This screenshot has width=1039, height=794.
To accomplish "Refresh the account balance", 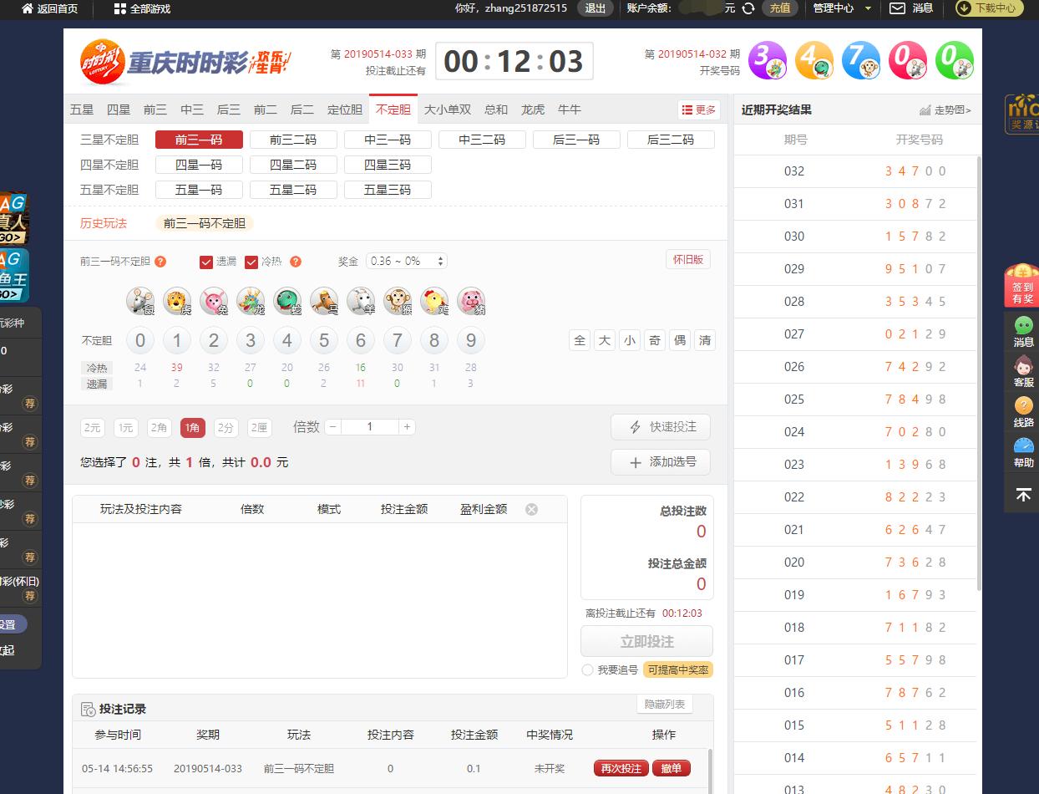I will pyautogui.click(x=748, y=8).
